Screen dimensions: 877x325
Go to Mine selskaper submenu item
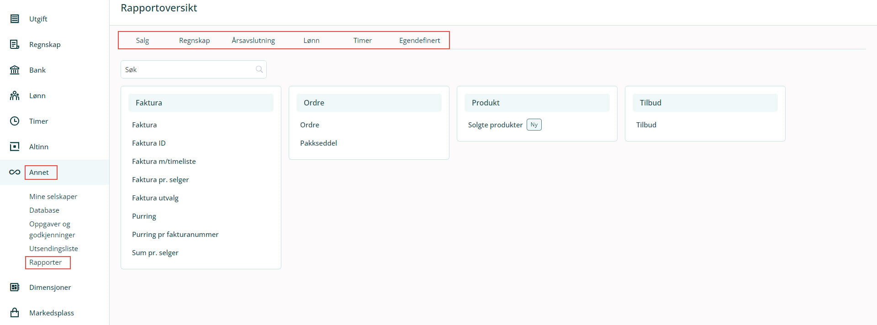click(x=53, y=196)
